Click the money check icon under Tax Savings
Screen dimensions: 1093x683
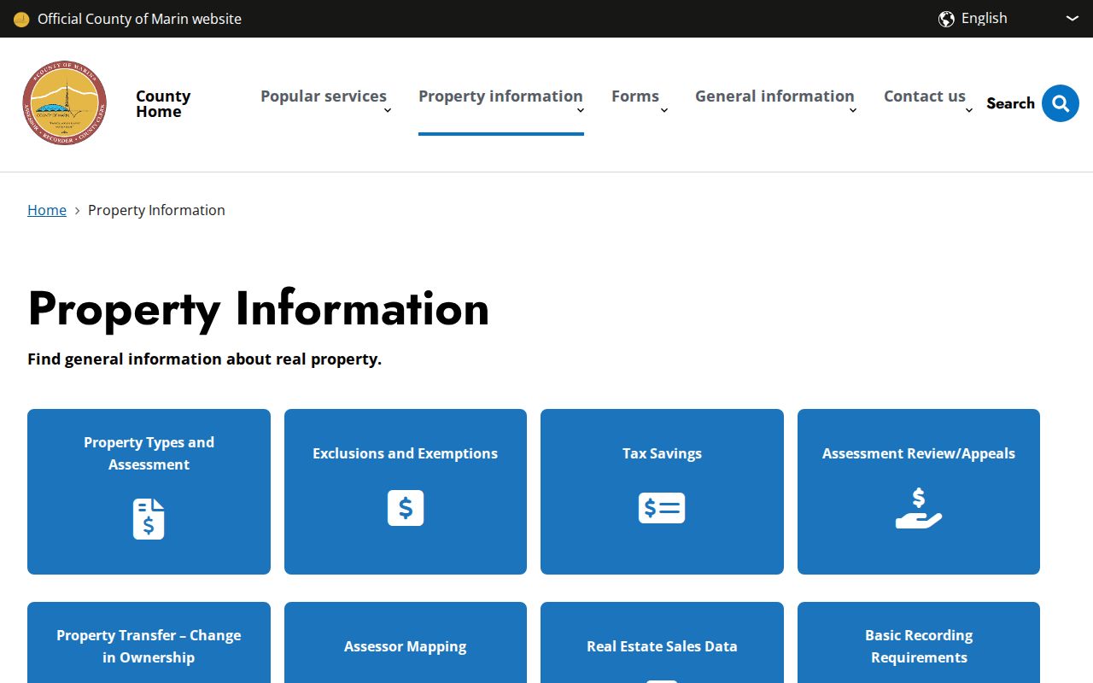coord(662,508)
